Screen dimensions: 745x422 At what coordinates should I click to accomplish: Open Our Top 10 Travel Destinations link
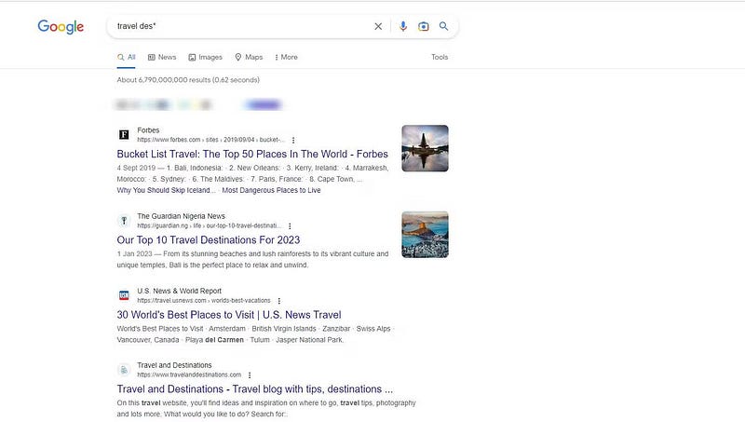coord(208,240)
